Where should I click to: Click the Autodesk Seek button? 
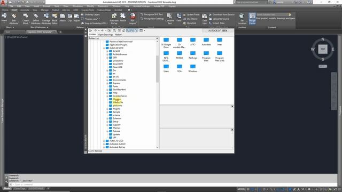tap(218, 31)
